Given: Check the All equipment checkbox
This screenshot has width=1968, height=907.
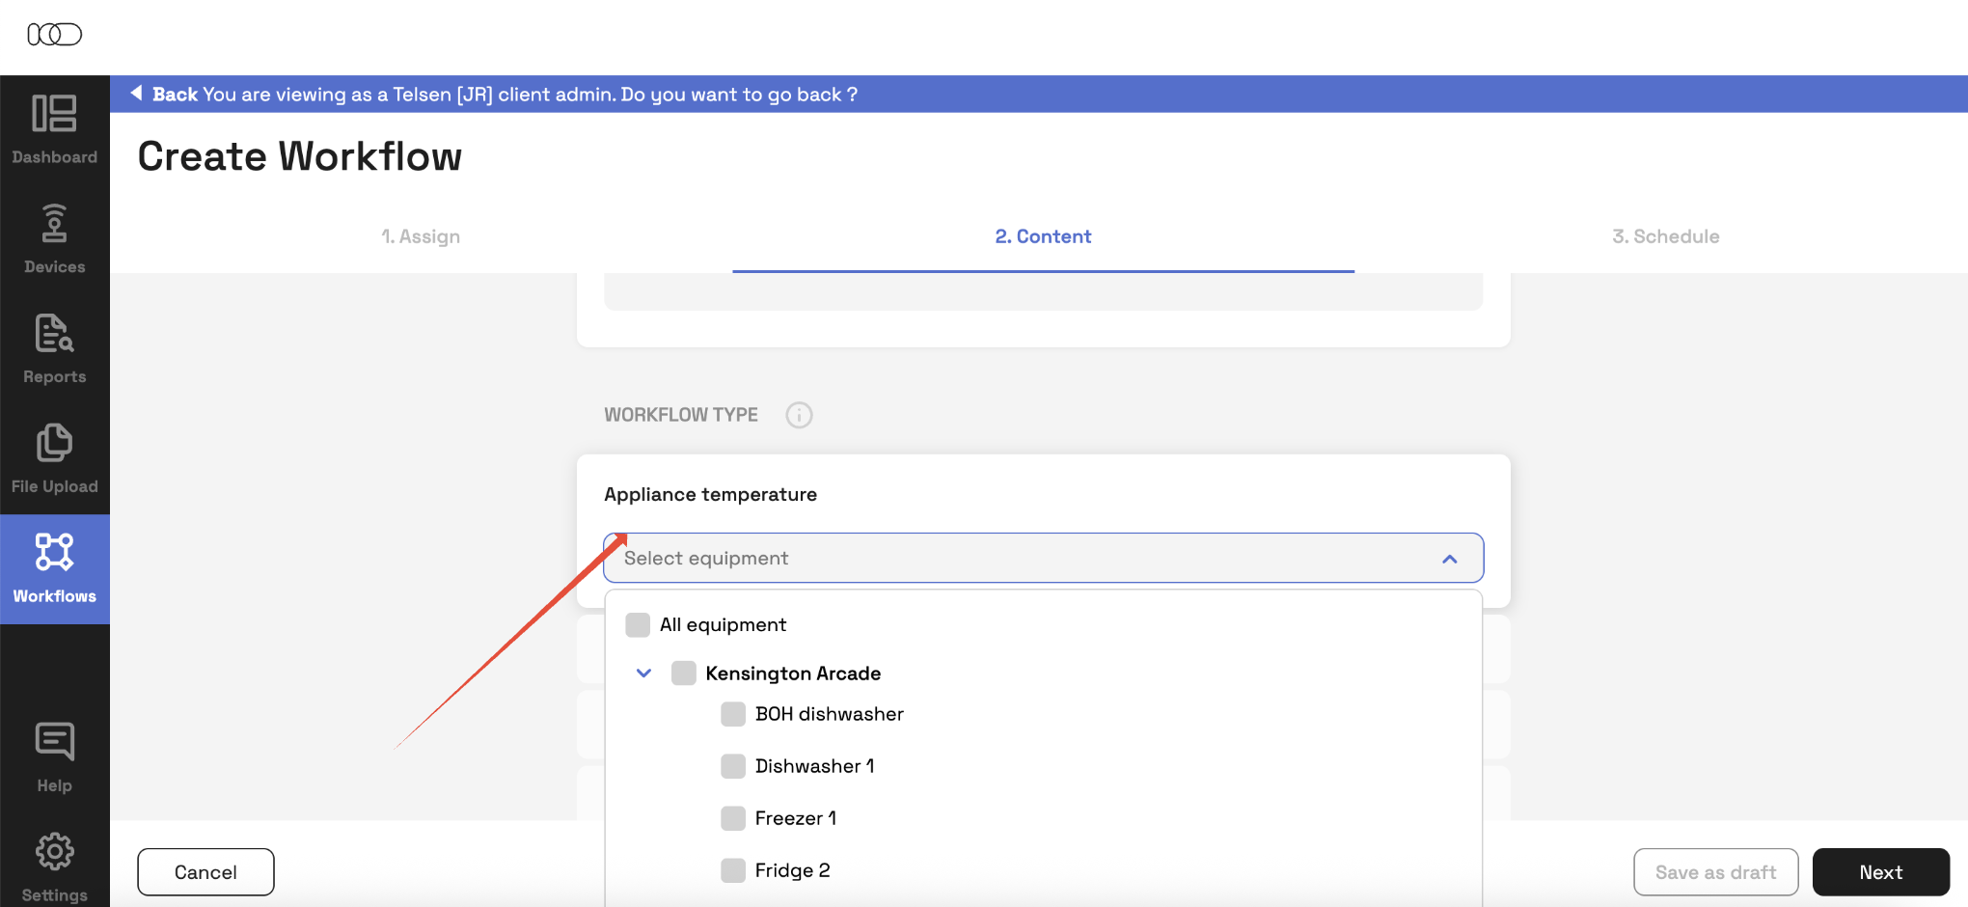Looking at the screenshot, I should pos(638,625).
